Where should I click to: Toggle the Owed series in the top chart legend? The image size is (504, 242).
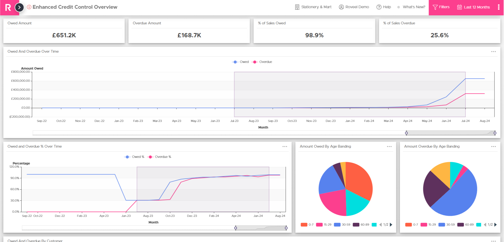[x=240, y=62]
